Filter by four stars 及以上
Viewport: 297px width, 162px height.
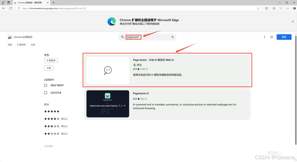[x=56, y=119]
